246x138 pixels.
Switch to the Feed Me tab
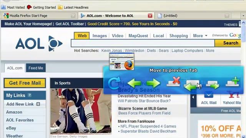tap(36, 68)
